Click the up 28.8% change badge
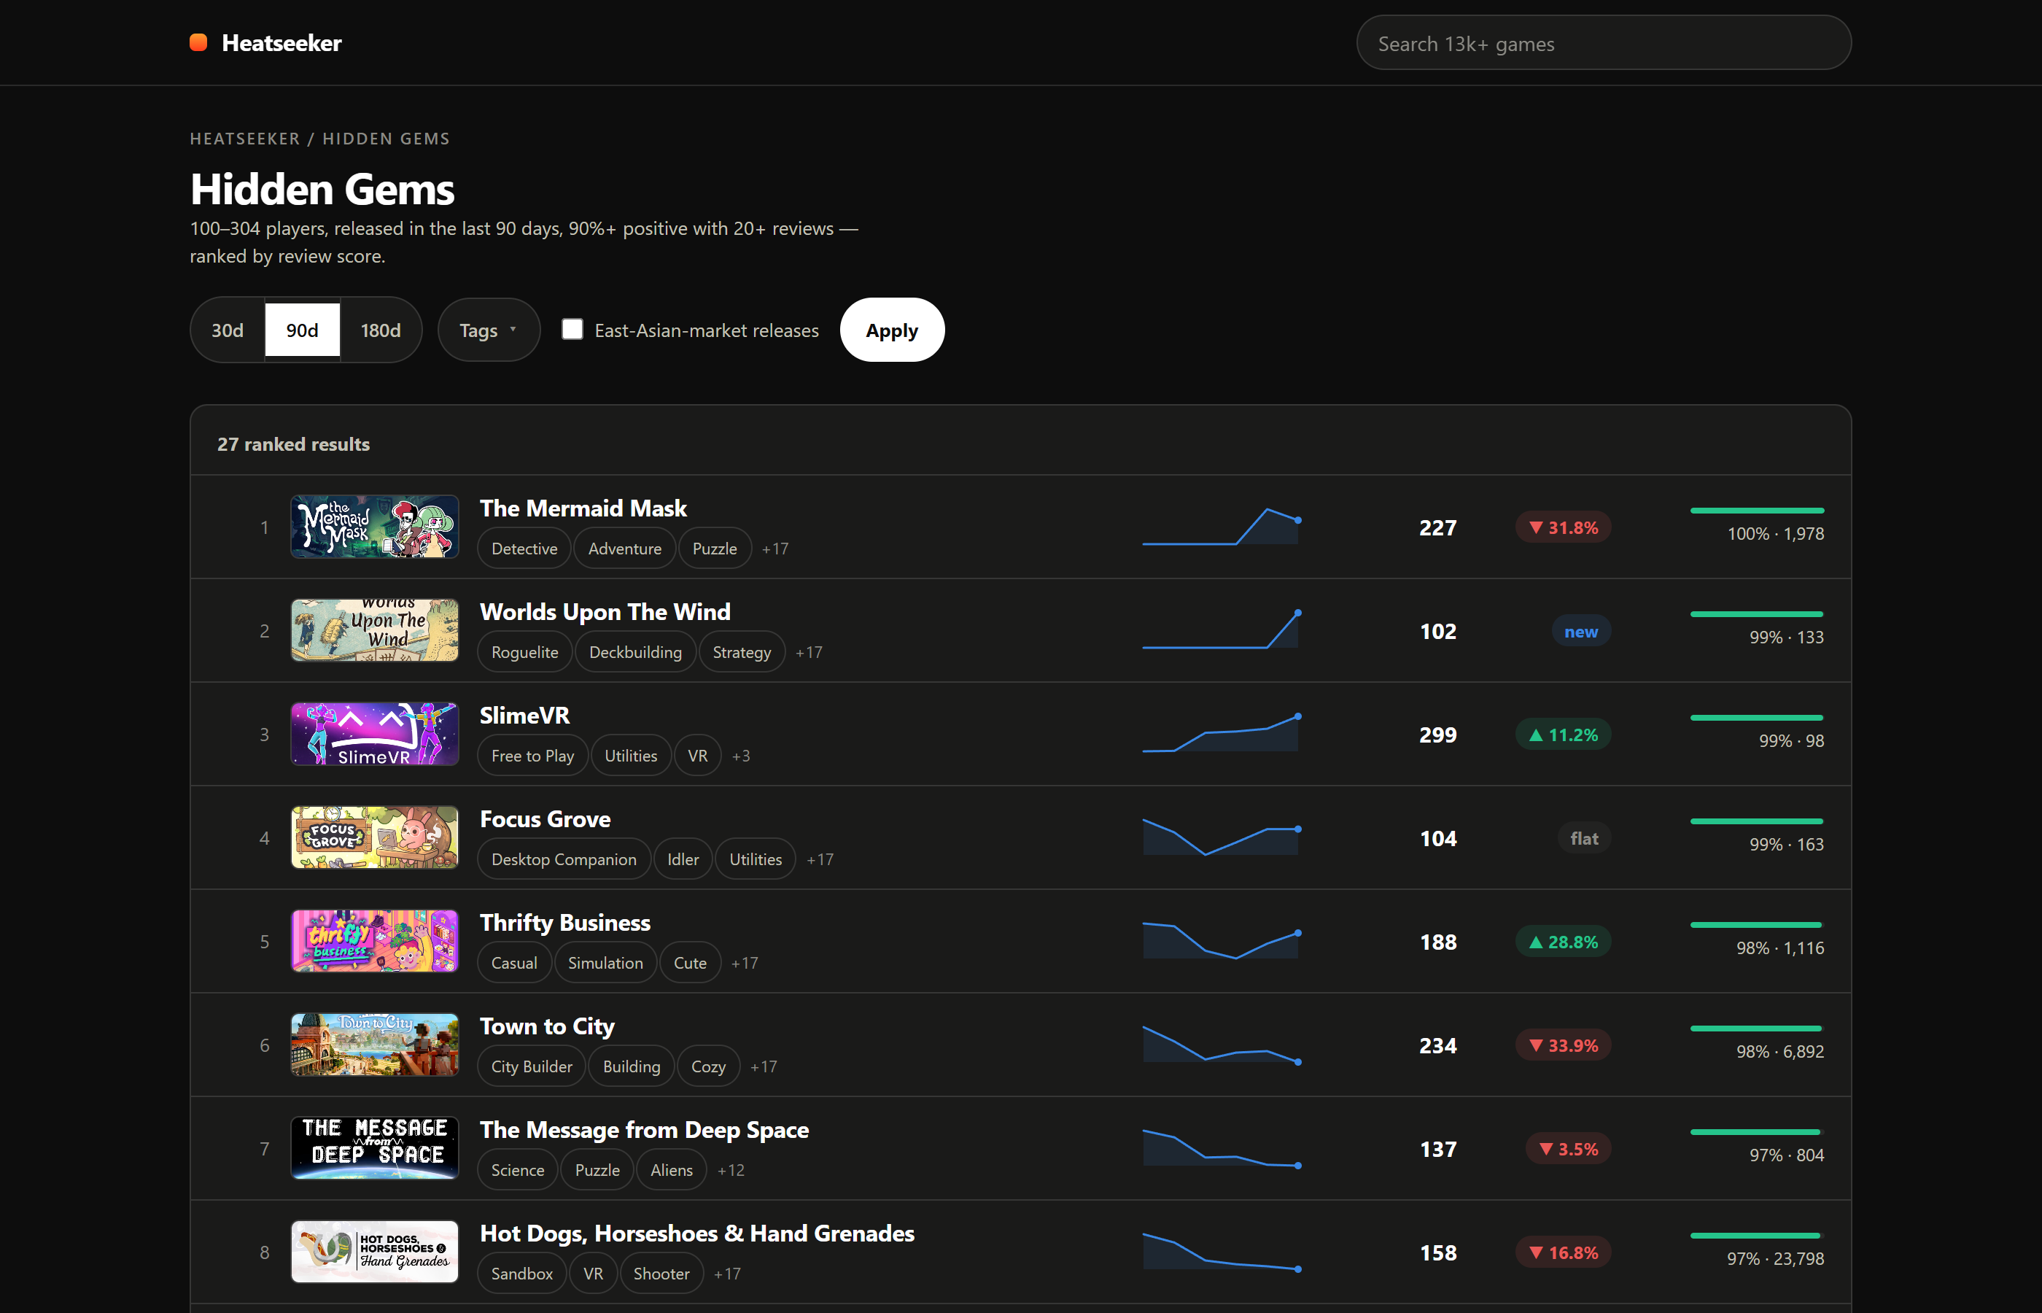 [1563, 942]
